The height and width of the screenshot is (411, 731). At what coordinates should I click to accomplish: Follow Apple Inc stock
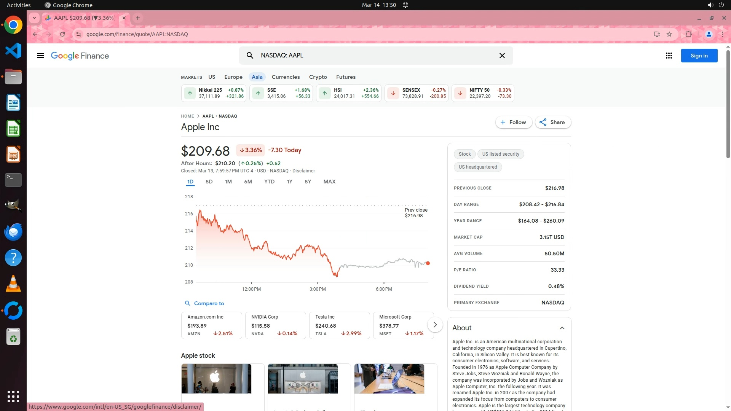513,122
